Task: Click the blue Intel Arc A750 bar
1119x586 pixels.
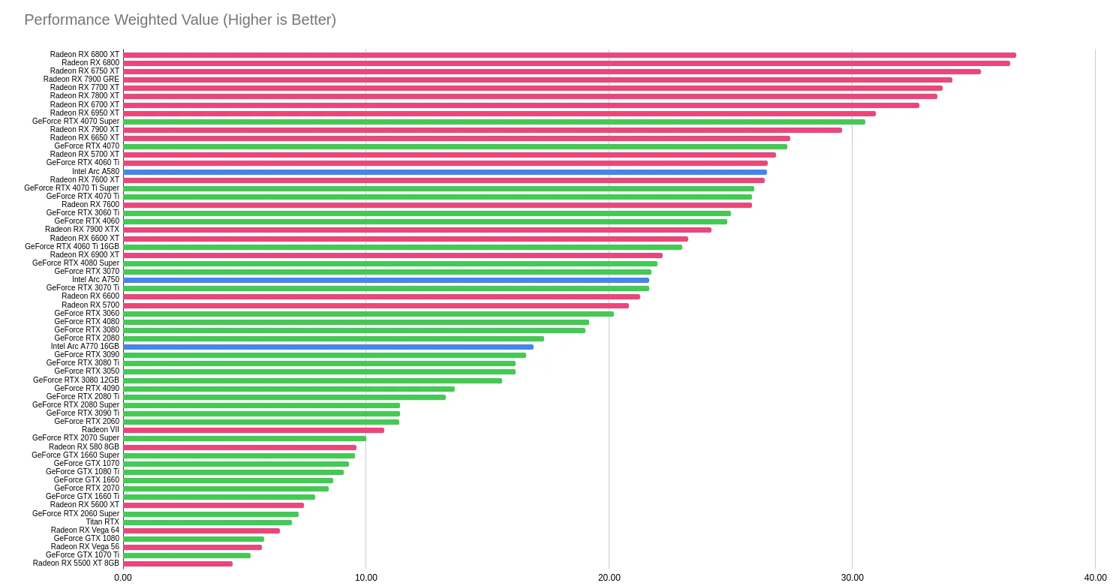Action: [386, 280]
